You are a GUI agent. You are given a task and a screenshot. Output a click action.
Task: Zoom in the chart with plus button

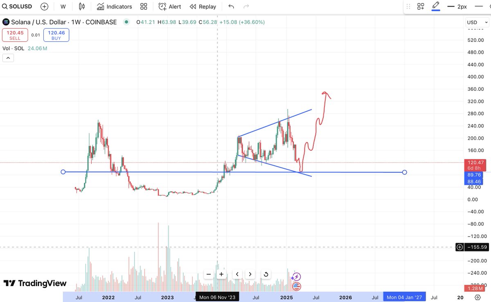coord(221,274)
